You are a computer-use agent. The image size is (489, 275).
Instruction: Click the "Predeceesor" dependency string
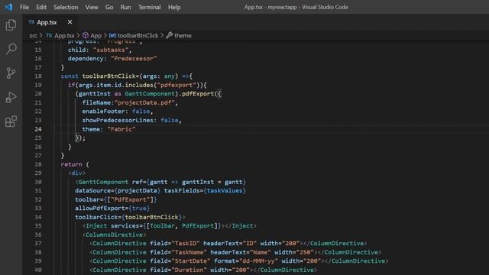coord(134,59)
